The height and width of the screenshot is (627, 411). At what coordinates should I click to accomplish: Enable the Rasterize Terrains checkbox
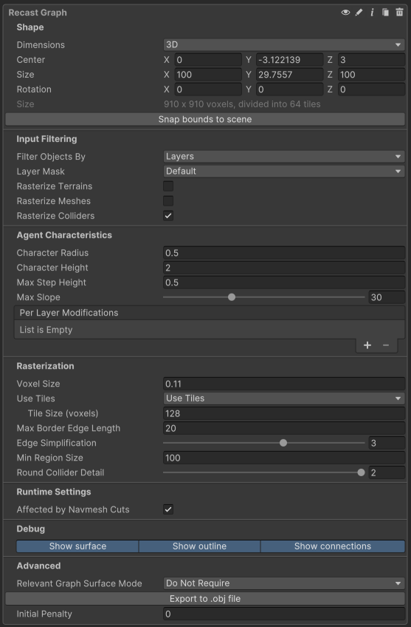168,186
